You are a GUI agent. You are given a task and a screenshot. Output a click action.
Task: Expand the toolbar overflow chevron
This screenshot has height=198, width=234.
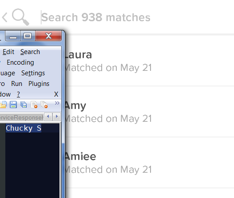(57, 103)
